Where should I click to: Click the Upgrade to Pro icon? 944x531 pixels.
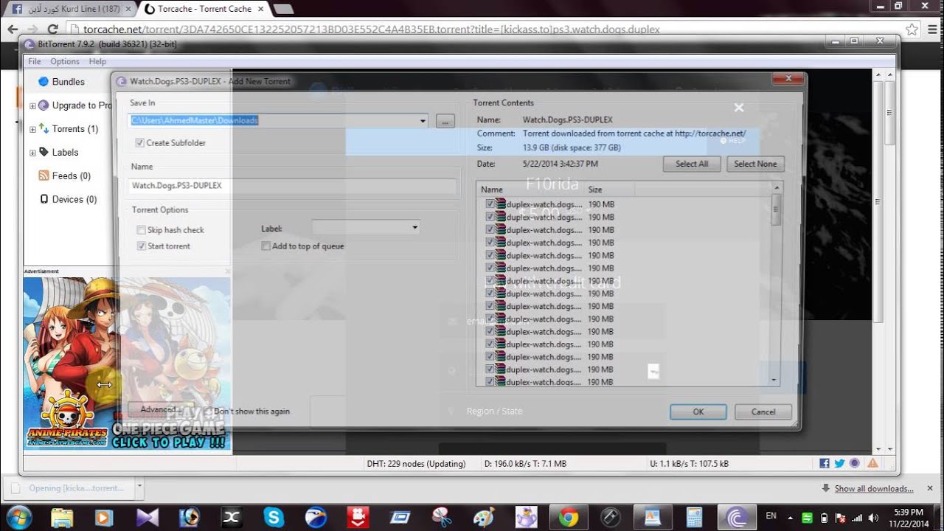click(x=44, y=105)
